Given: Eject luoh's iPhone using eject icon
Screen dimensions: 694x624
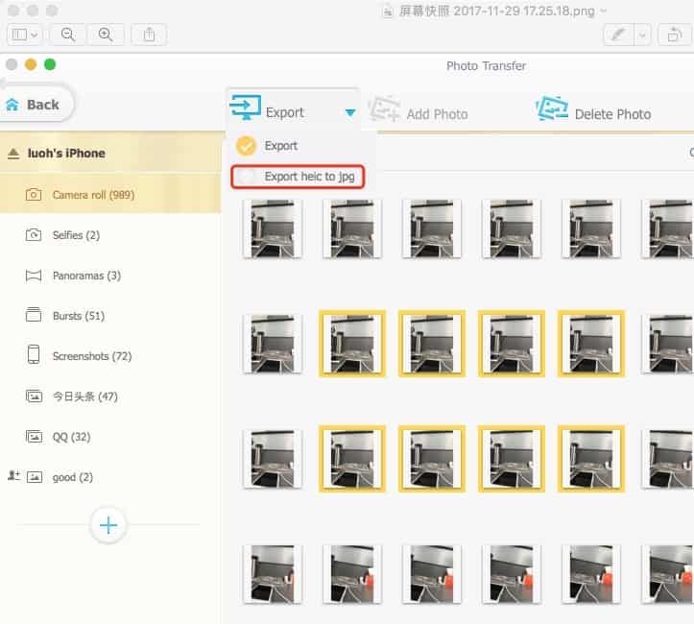Looking at the screenshot, I should pos(13,154).
